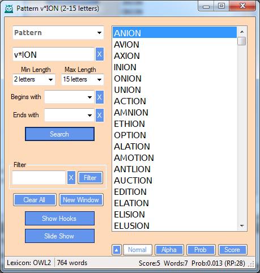Viewport: 260px width, 273px height.
Task: Clear the Filter text box via its X button
Action: [71, 178]
